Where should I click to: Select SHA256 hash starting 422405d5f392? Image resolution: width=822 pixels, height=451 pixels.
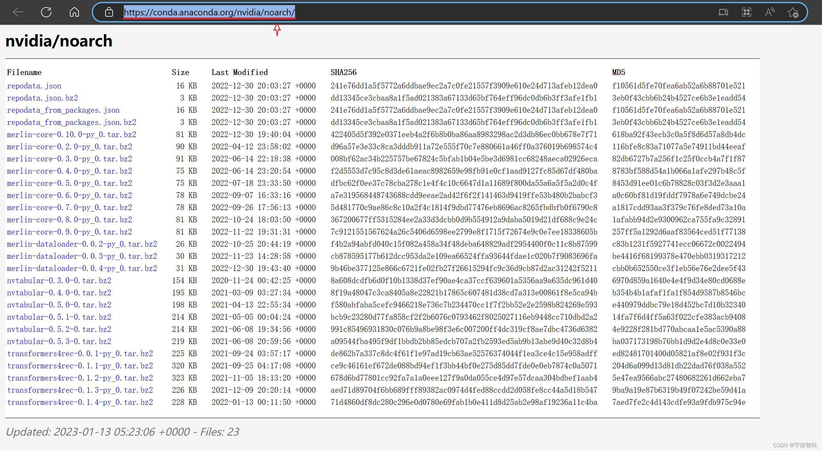tap(464, 135)
